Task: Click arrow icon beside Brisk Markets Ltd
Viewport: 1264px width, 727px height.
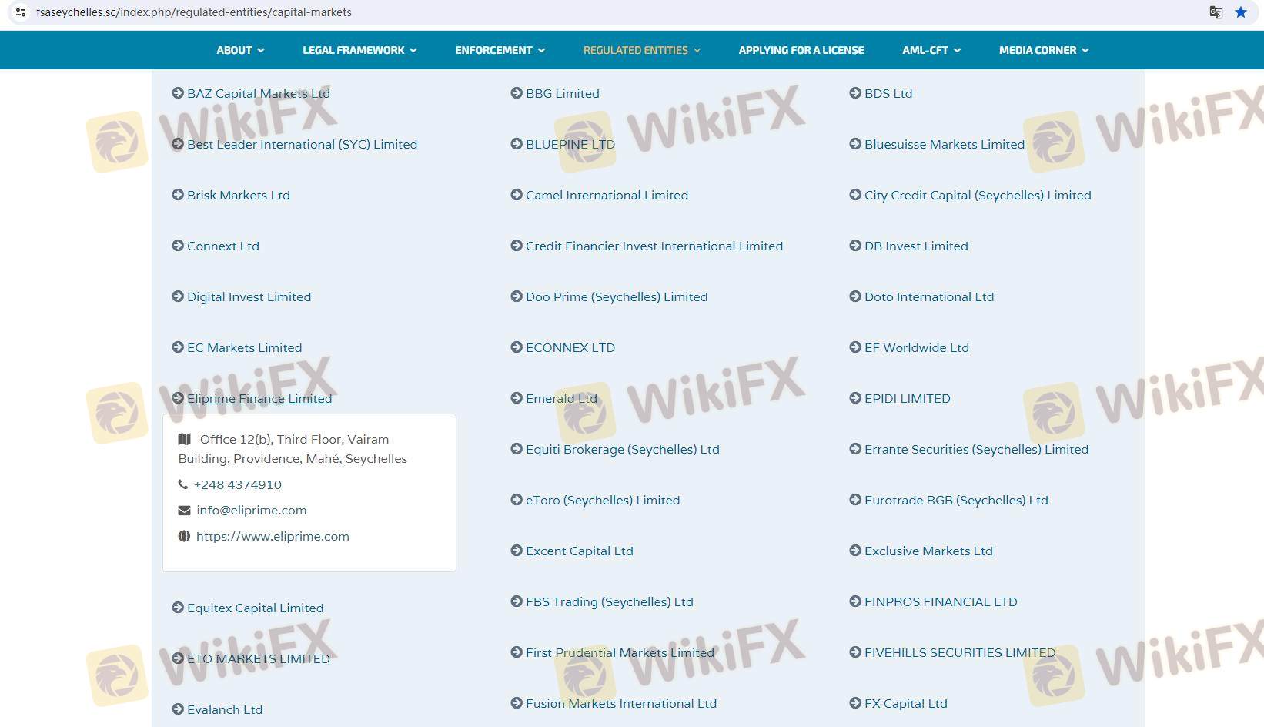Action: point(178,195)
